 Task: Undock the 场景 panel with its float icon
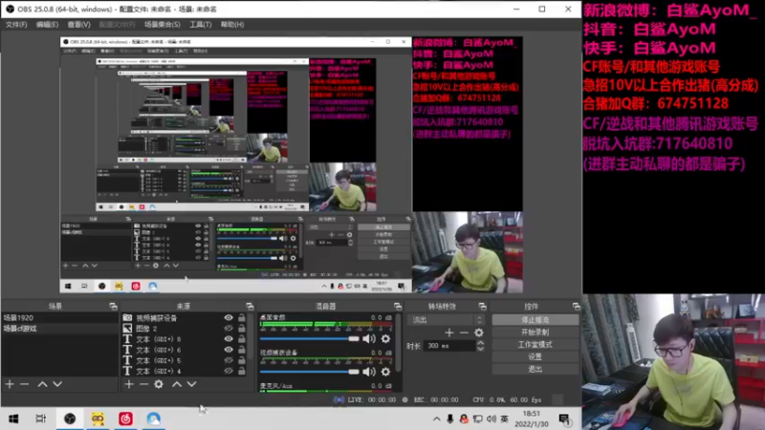pyautogui.click(x=113, y=306)
